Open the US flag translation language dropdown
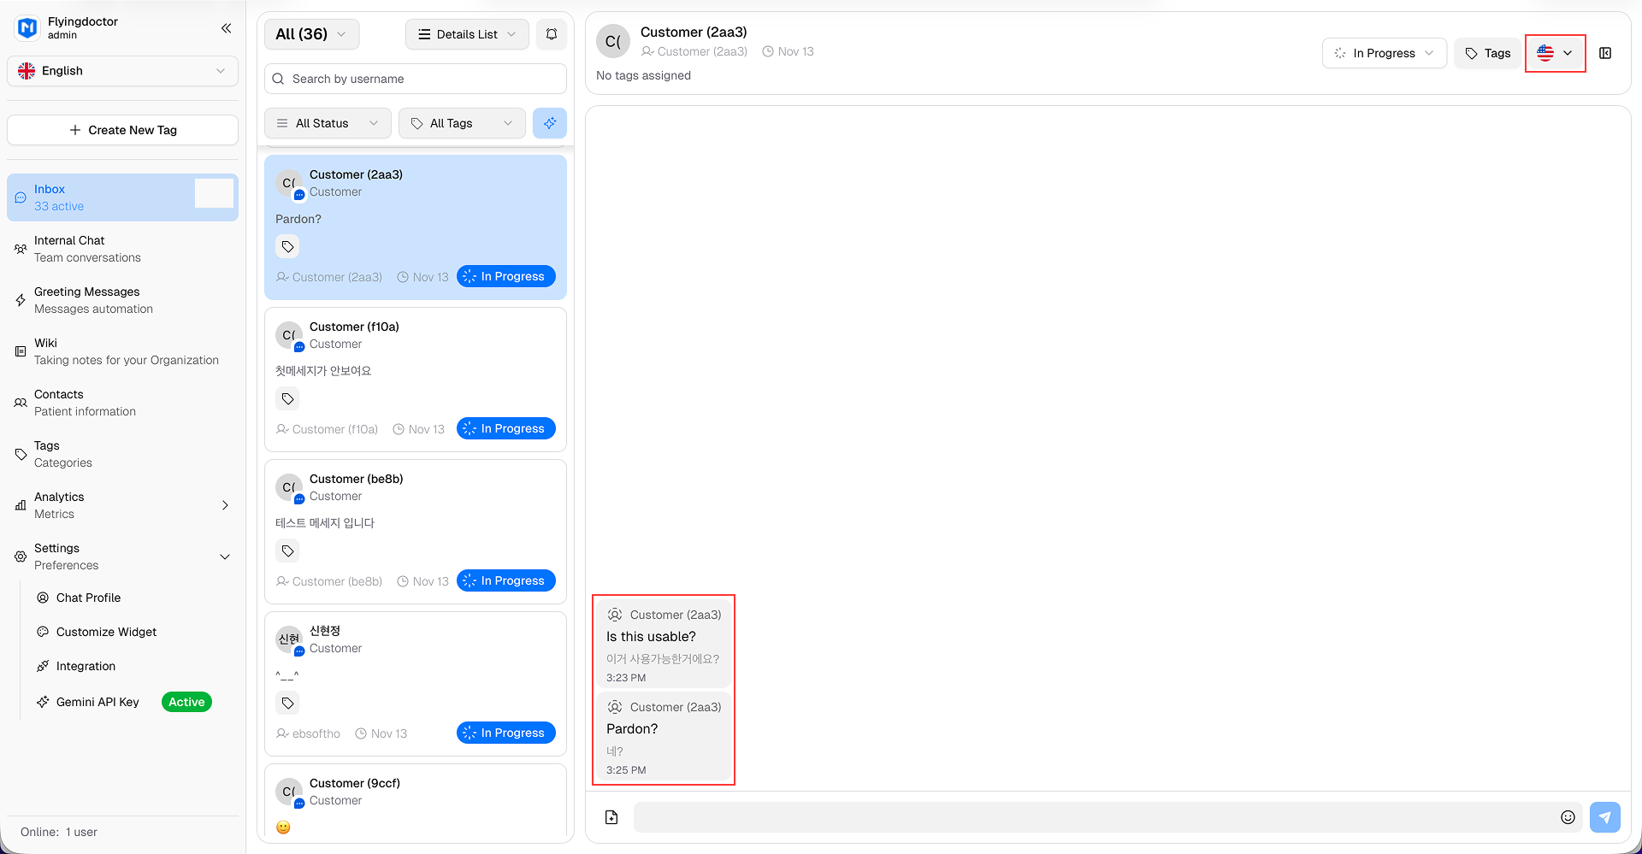This screenshot has width=1642, height=854. coord(1555,53)
